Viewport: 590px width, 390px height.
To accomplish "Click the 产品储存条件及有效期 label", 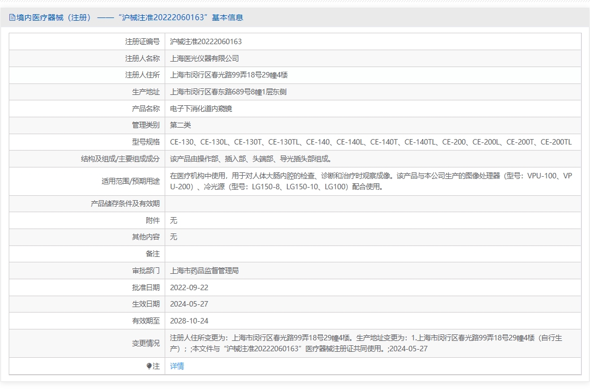I will coord(125,203).
